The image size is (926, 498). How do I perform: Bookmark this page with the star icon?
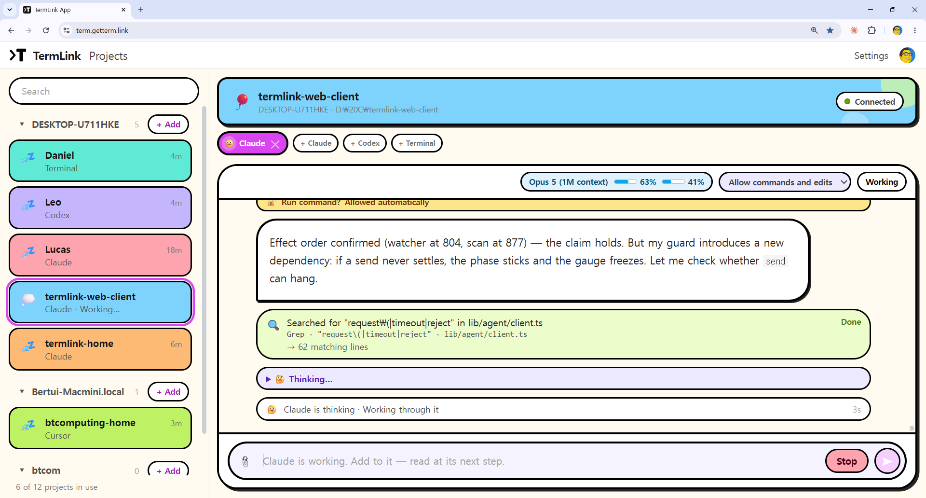coord(830,30)
